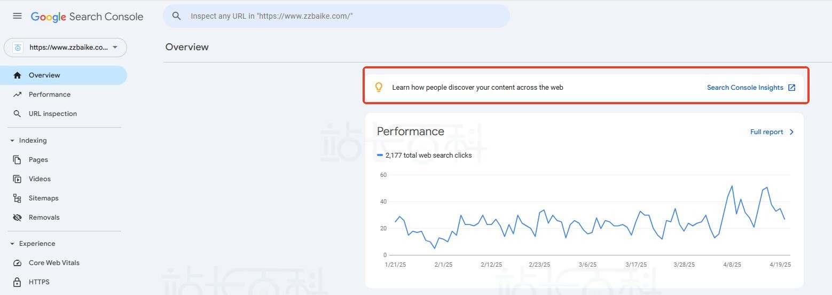Click the lightbulb insights icon
832x295 pixels.
click(x=379, y=87)
